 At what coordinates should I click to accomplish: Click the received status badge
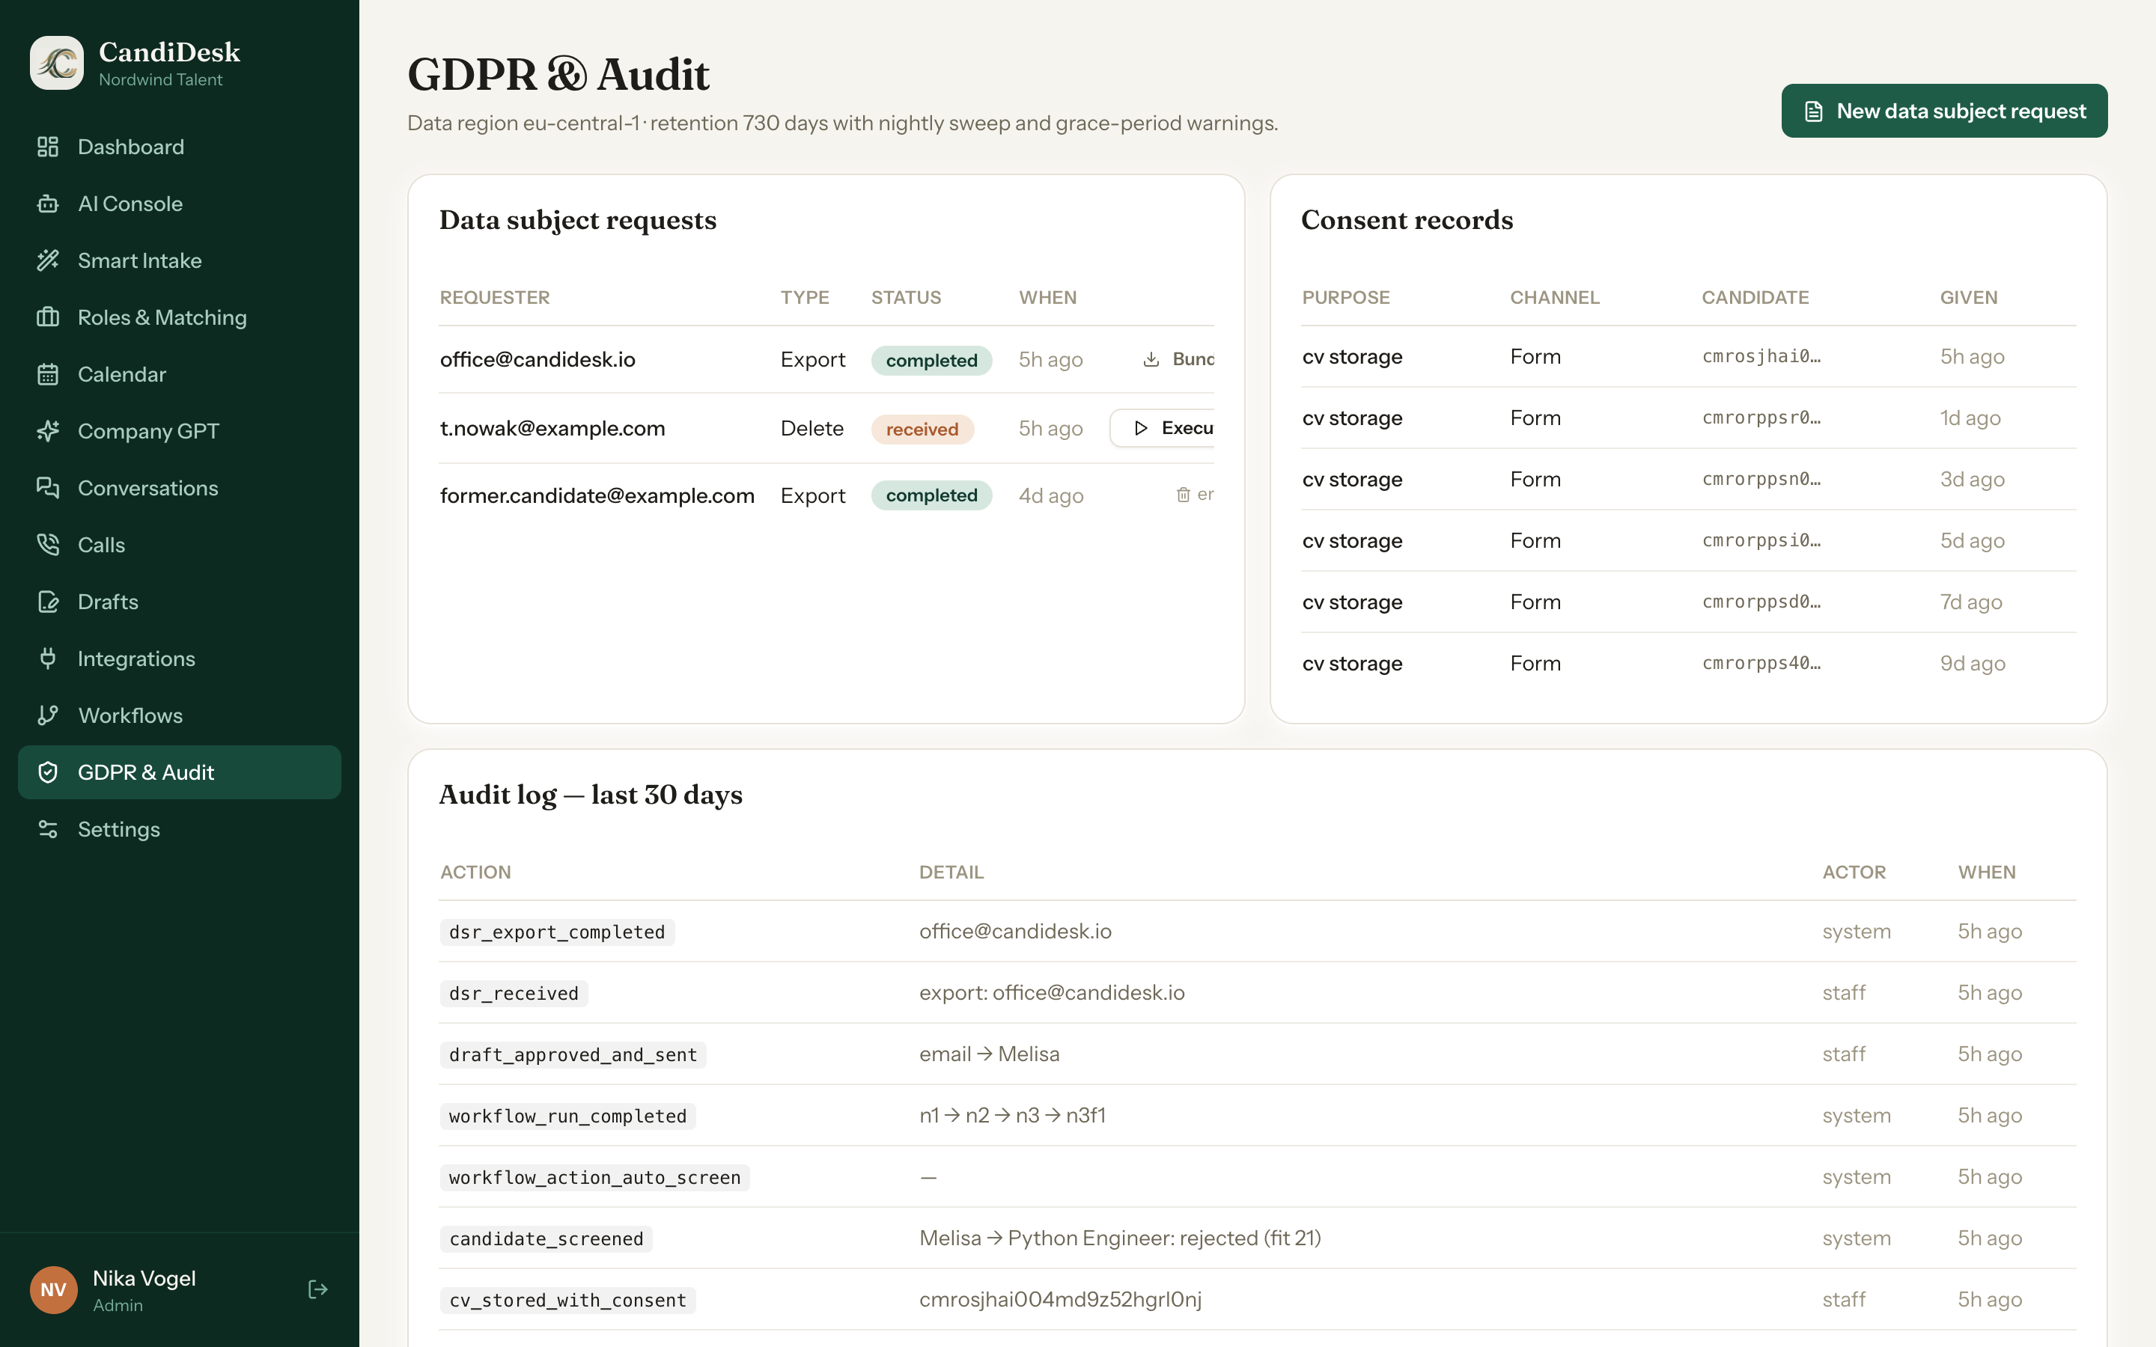coord(922,430)
